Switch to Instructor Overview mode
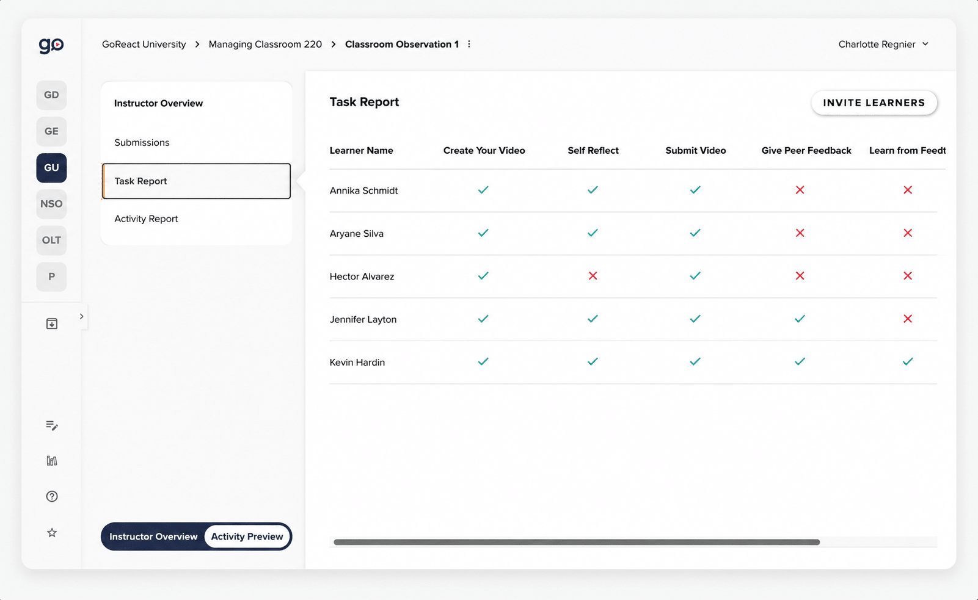Image resolution: width=978 pixels, height=600 pixels. 153,537
